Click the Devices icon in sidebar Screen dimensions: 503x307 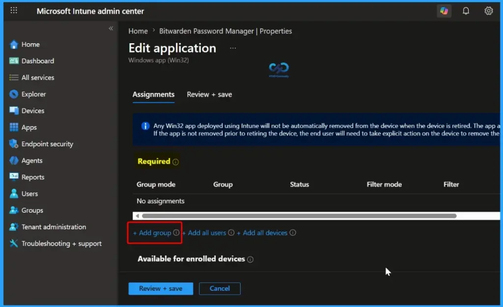click(x=14, y=111)
